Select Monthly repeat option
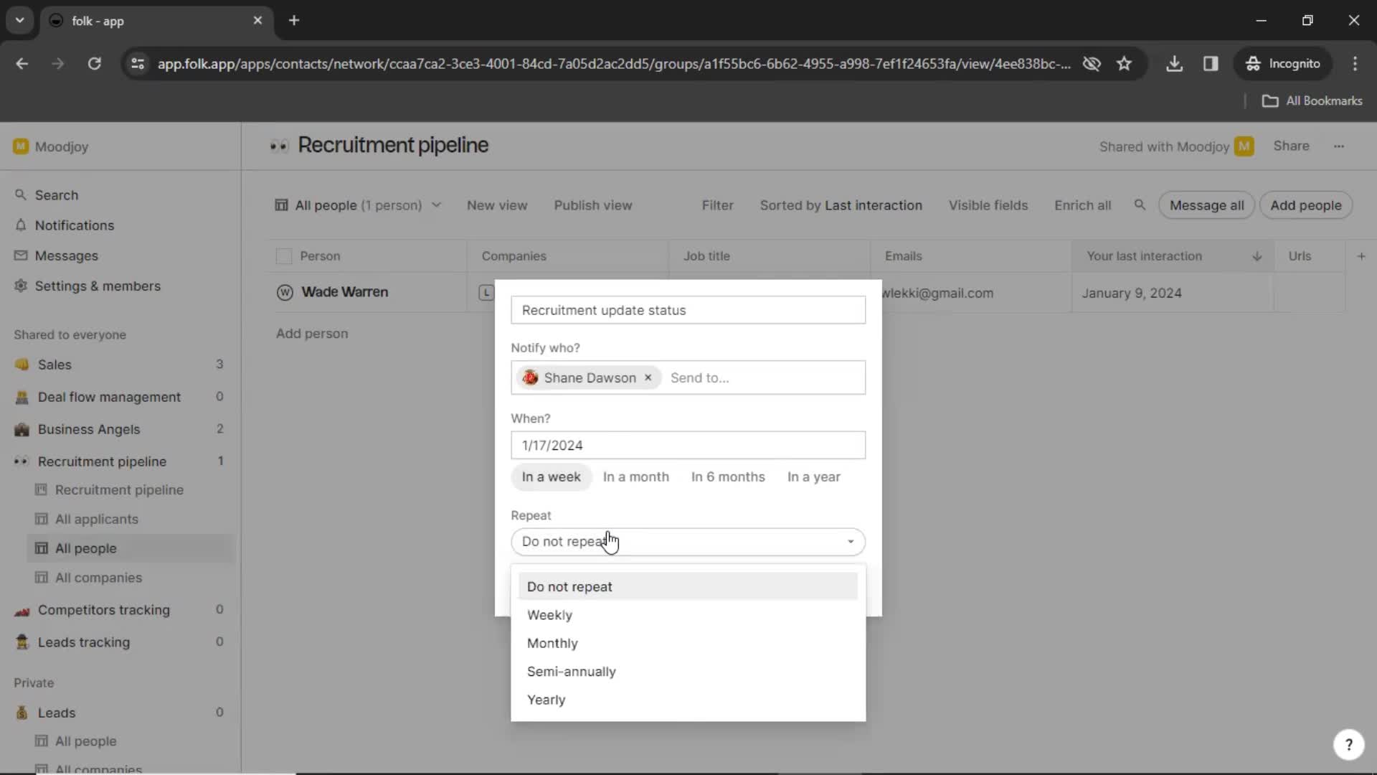Viewport: 1377px width, 775px height. click(x=552, y=642)
